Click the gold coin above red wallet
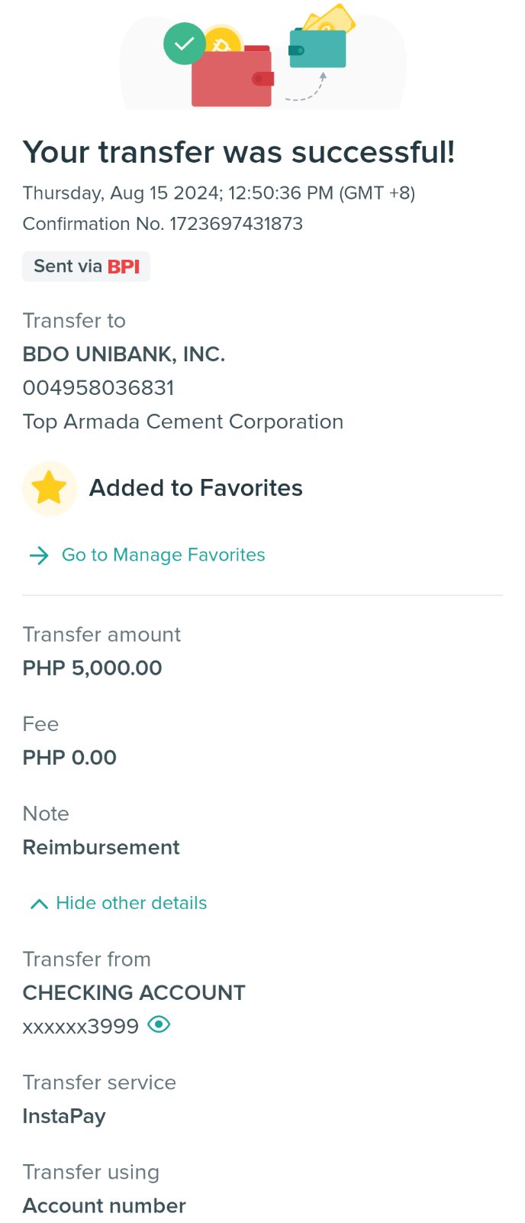The height and width of the screenshot is (1223, 525). (223, 42)
